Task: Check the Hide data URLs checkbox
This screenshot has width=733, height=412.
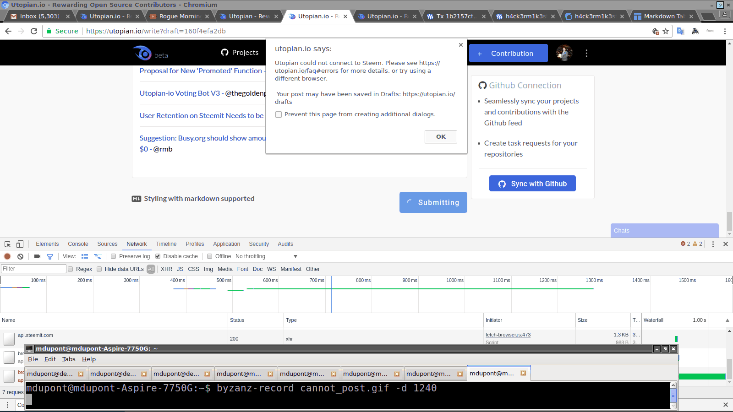Action: pyautogui.click(x=99, y=269)
